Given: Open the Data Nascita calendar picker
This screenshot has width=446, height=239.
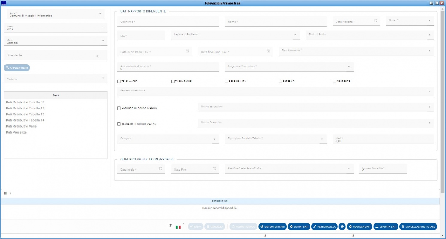Looking at the screenshot, I should [376, 21].
